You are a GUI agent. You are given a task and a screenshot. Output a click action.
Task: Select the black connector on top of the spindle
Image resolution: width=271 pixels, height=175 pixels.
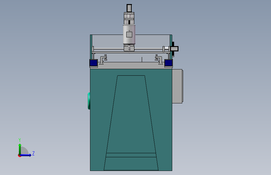point(129,8)
